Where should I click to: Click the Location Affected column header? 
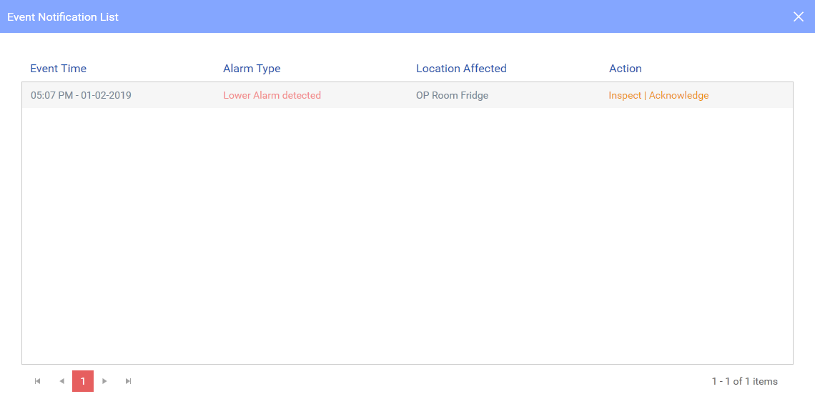[x=461, y=69]
